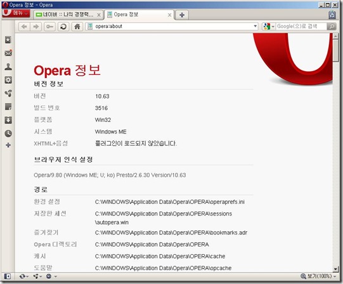343x284 pixels.
Task: Open the Downloads panel in sidebar
Action: tap(8, 120)
